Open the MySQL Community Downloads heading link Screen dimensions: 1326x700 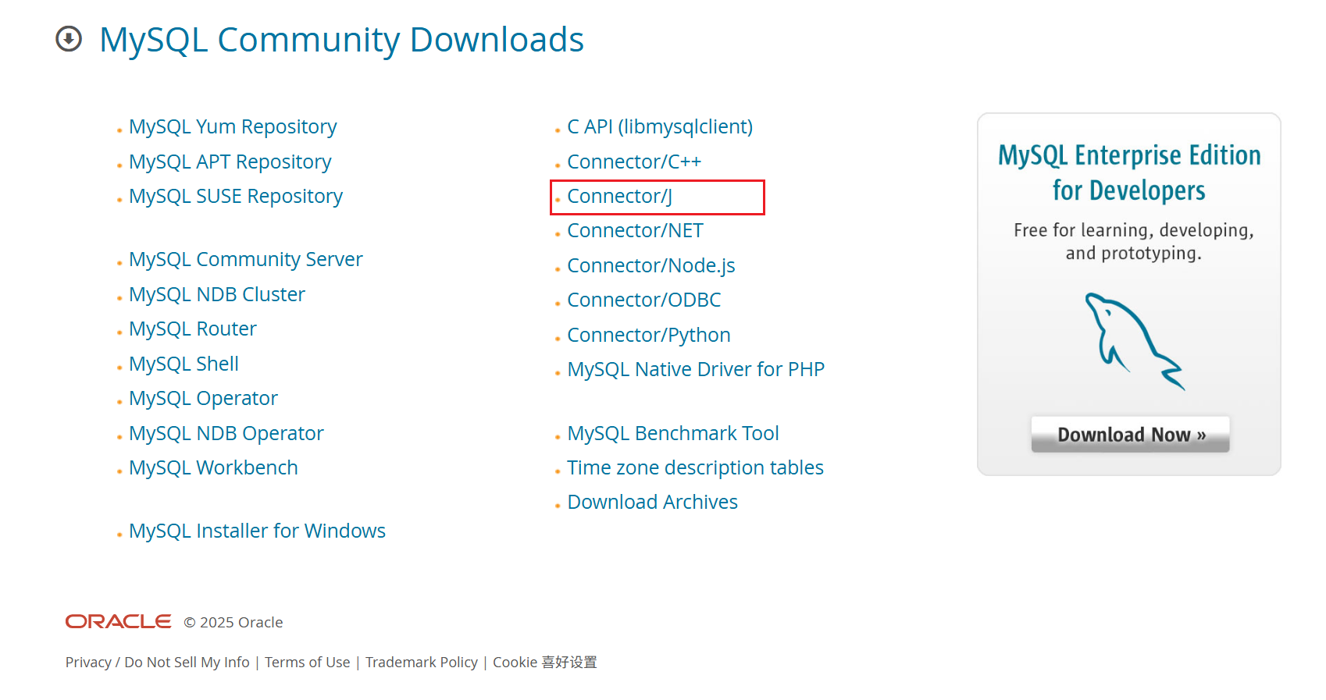point(341,40)
